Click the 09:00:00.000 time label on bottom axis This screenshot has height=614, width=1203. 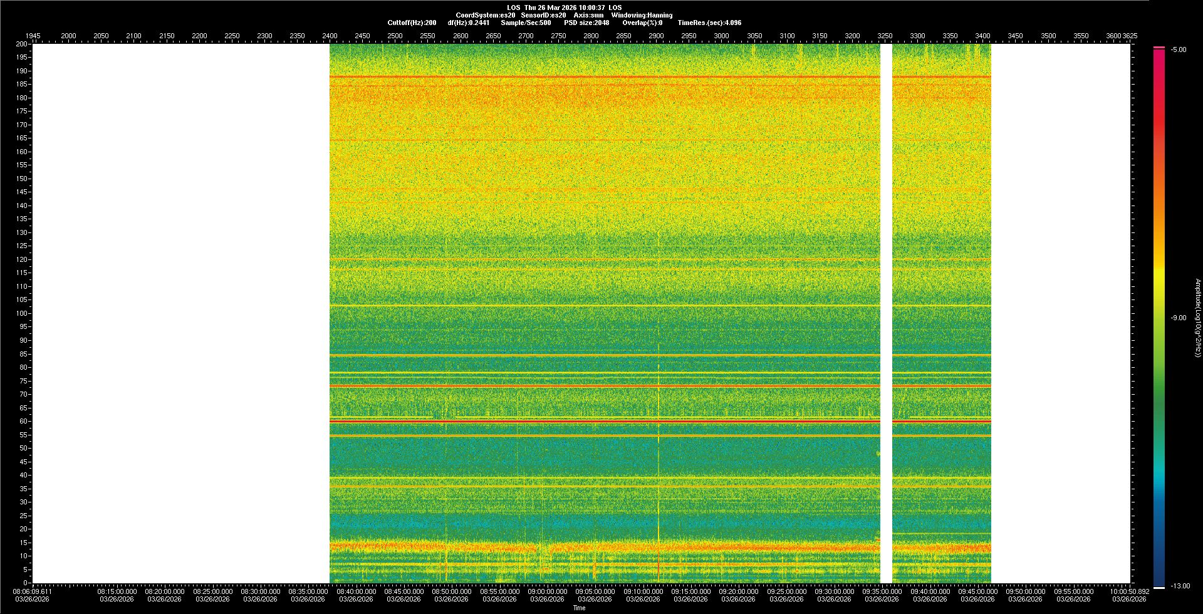click(547, 591)
